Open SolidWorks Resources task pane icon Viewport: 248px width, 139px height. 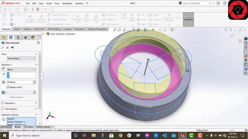(246, 43)
